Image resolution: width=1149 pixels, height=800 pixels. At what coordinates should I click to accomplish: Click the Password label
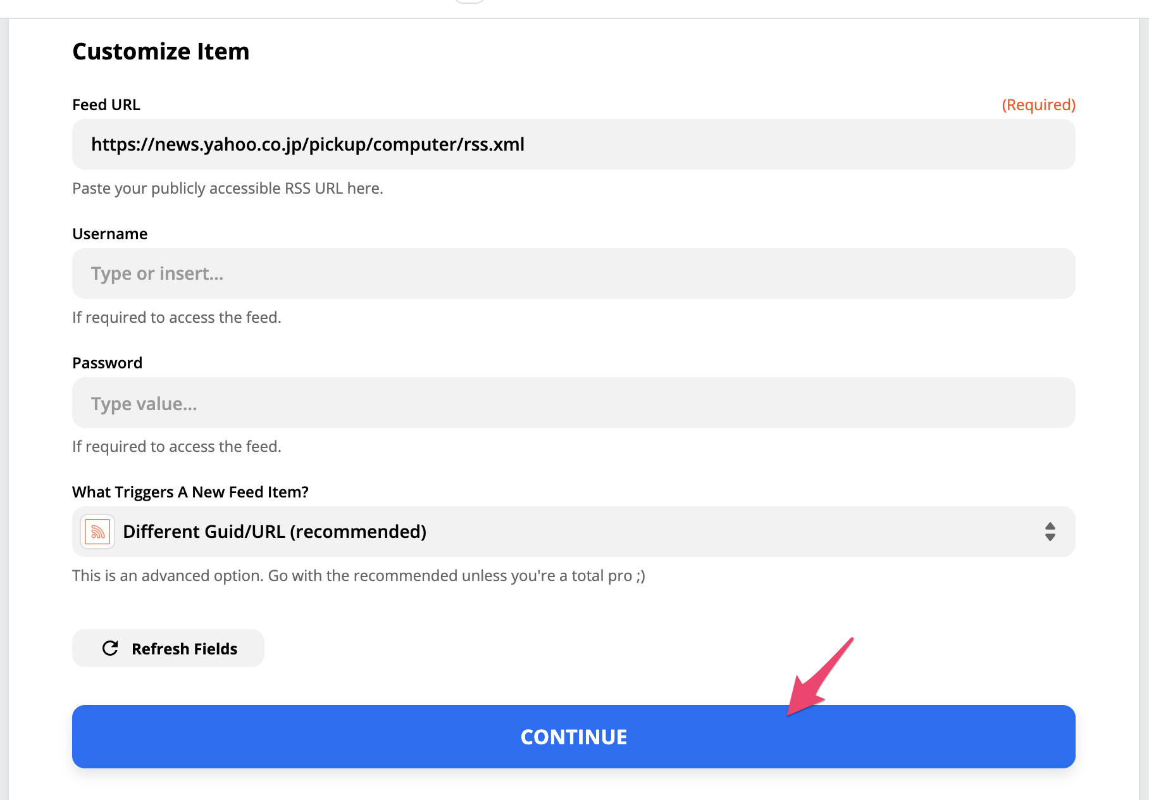(x=107, y=363)
